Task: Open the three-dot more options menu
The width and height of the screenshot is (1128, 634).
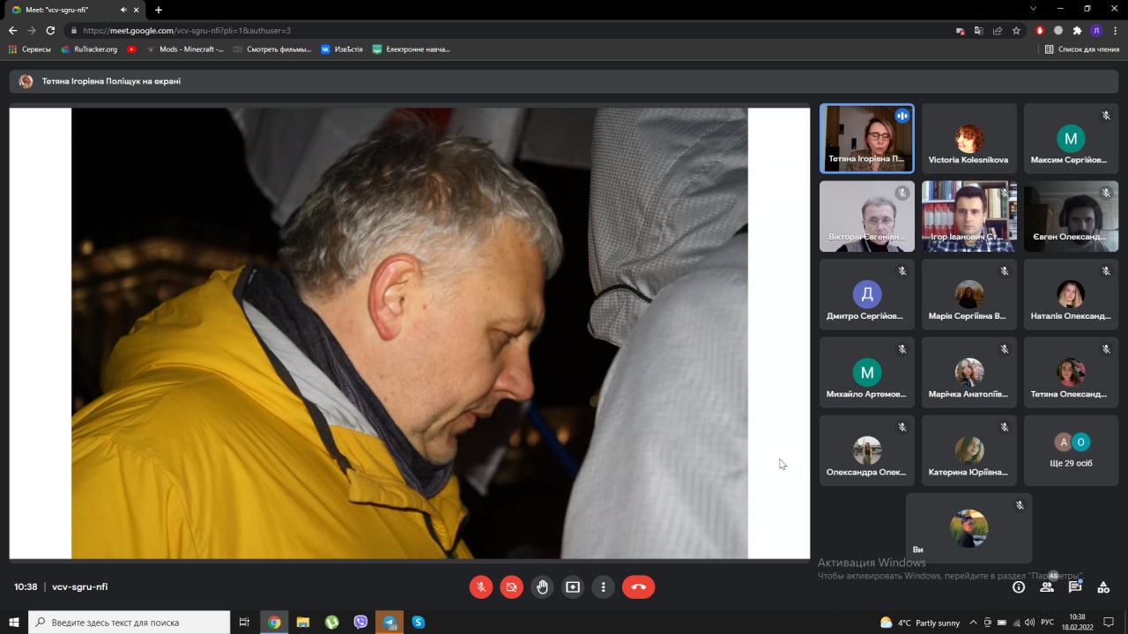Action: click(x=604, y=587)
